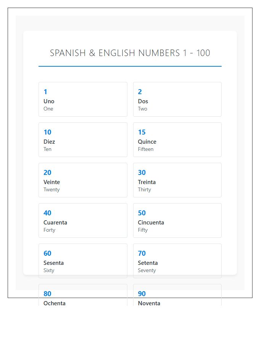This screenshot has height=343, width=267.
Task: Select the number 50 card number
Action: (x=142, y=213)
